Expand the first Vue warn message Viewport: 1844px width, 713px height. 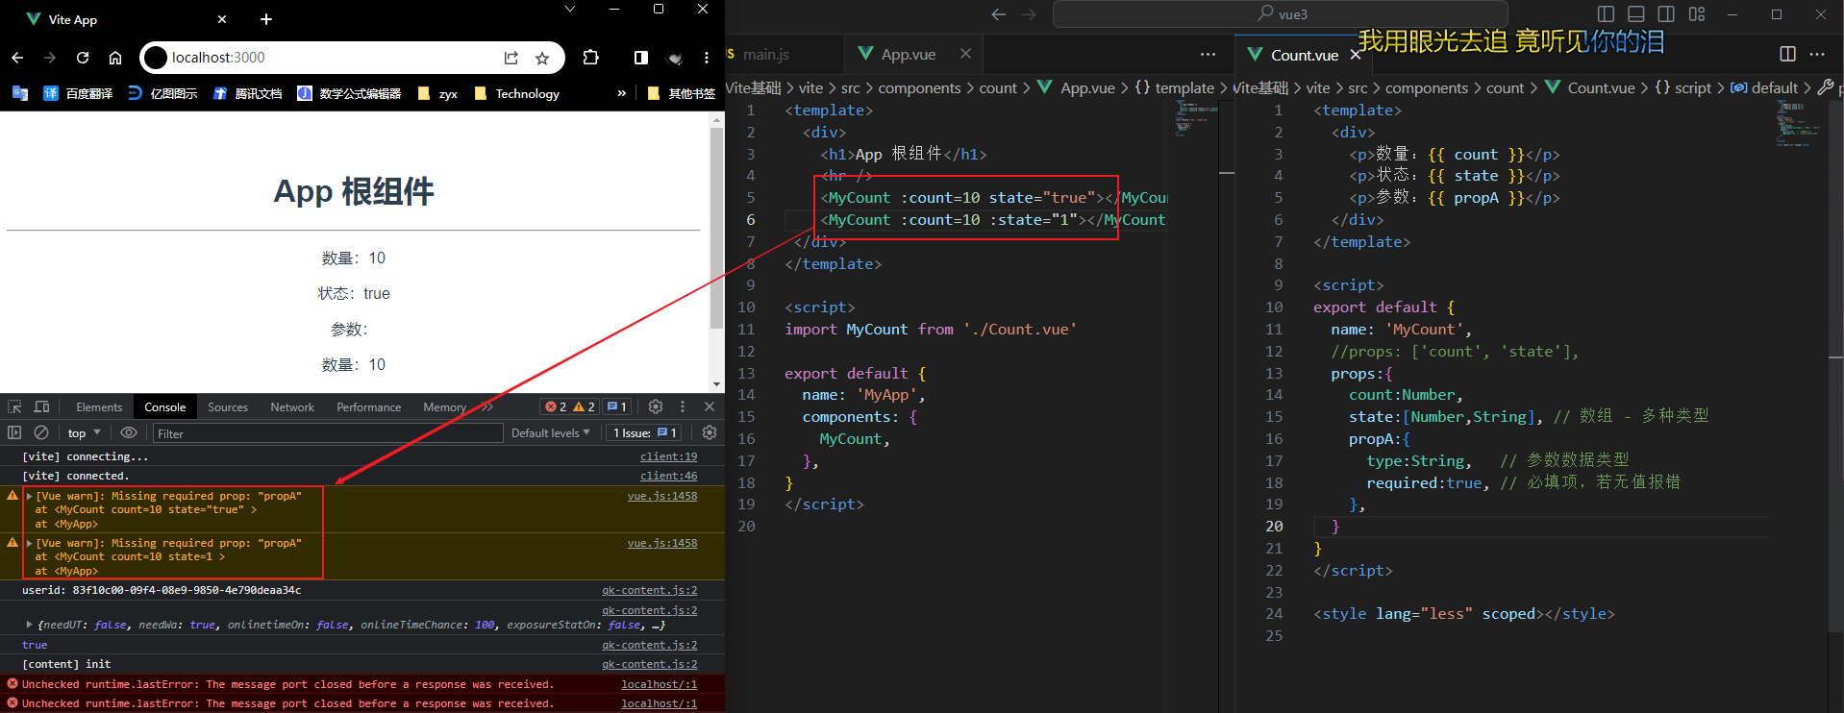click(x=30, y=496)
